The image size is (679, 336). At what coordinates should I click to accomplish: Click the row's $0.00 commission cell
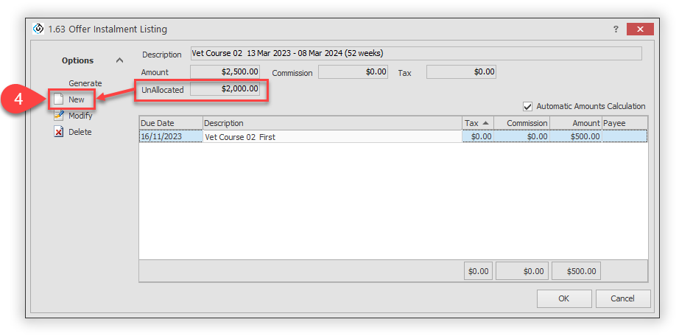click(522, 136)
